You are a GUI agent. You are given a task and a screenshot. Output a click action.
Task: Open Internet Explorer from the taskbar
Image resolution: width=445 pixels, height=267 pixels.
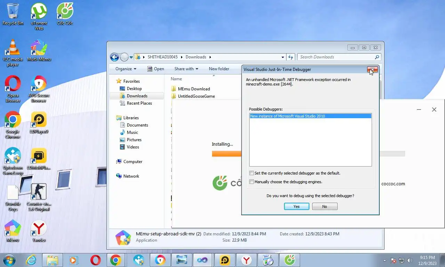tap(31, 260)
